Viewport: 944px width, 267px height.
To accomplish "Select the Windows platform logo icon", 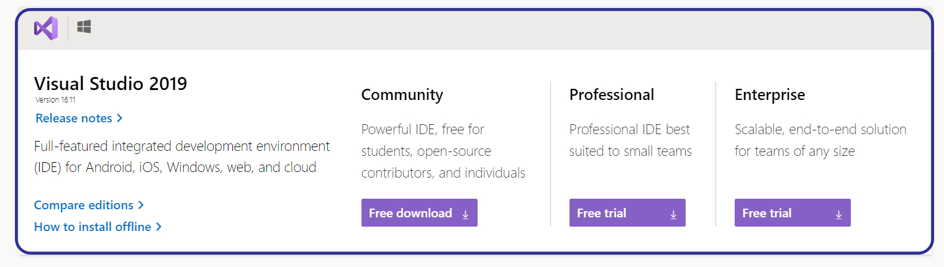I will point(84,27).
